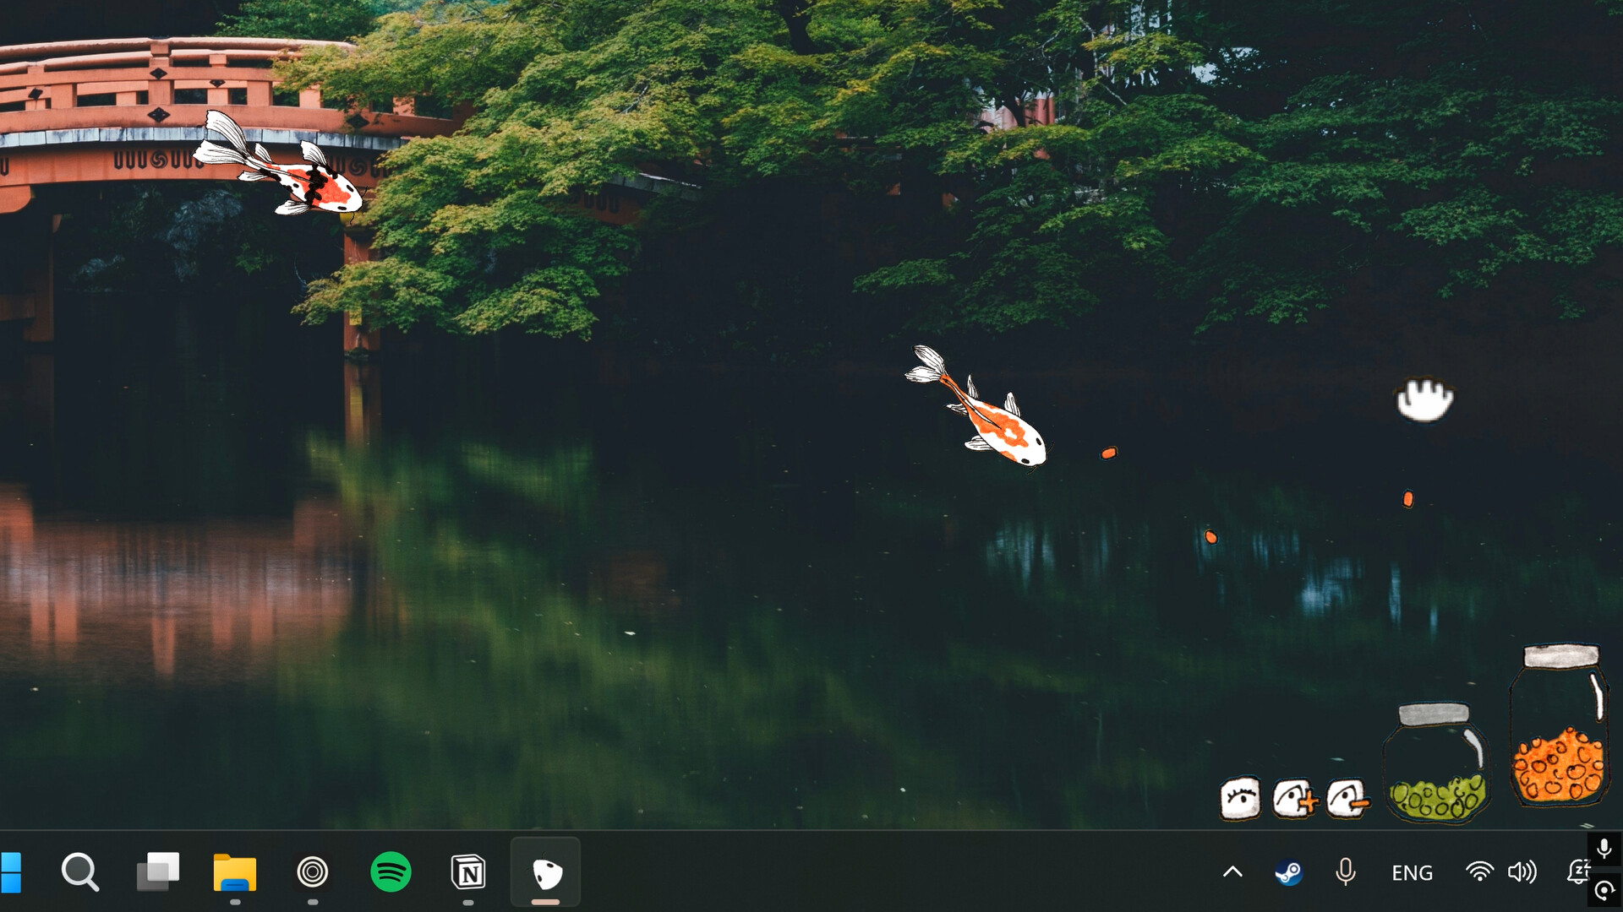Open Steam from the system tray
1623x912 pixels.
tap(1287, 872)
